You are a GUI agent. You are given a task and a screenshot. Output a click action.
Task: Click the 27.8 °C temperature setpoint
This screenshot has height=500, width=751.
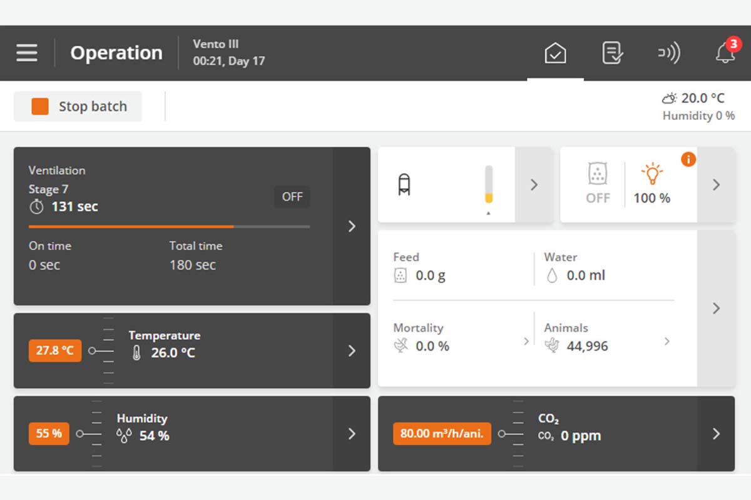coord(55,351)
